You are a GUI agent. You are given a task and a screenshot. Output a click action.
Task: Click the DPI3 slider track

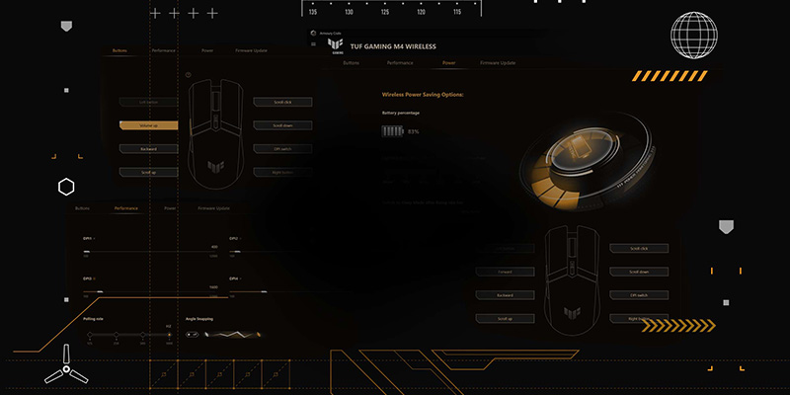[151, 291]
